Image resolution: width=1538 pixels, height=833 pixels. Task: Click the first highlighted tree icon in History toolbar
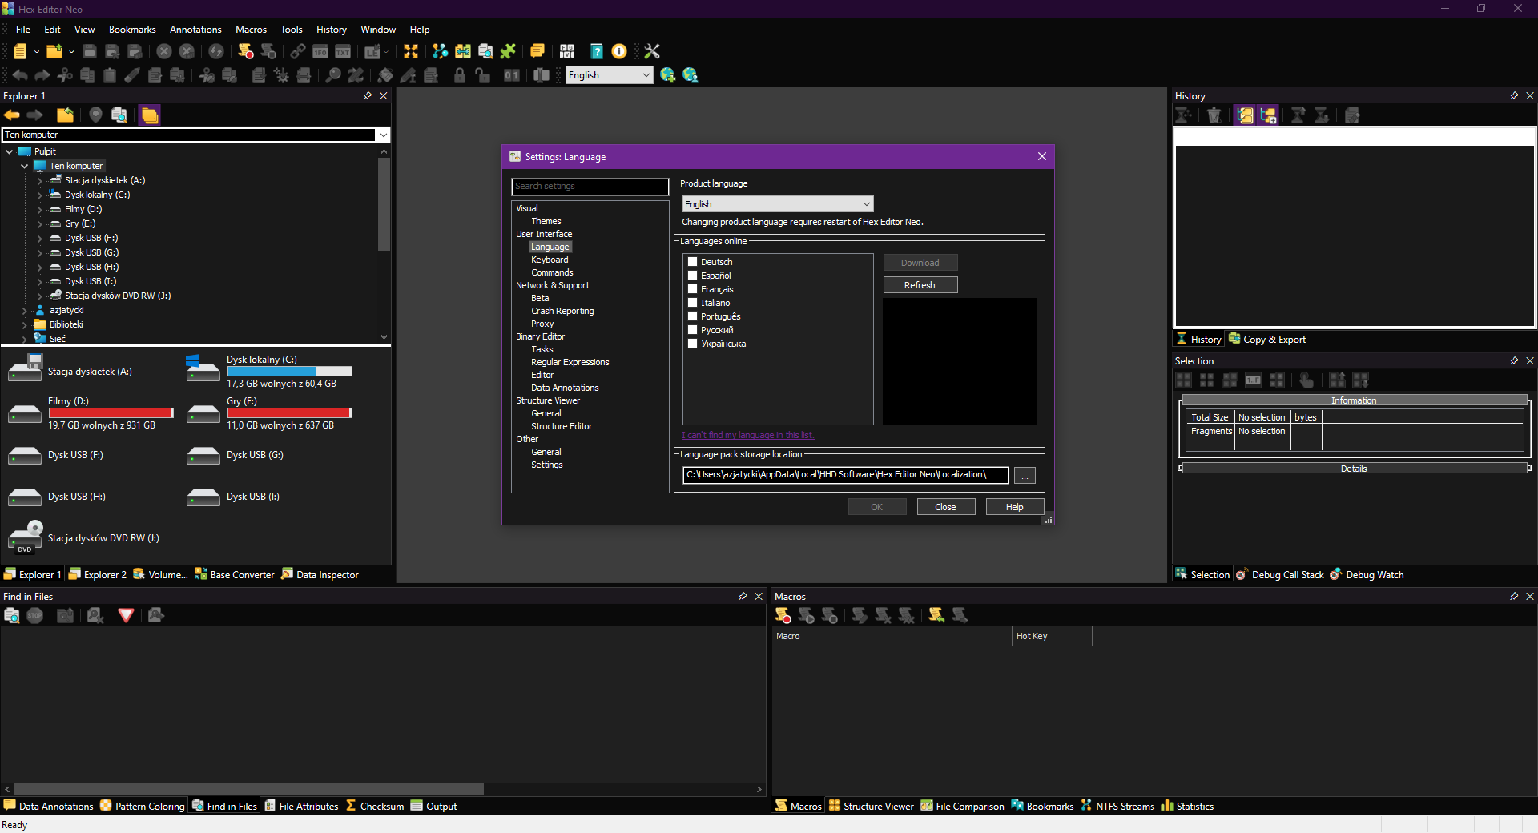click(1244, 115)
